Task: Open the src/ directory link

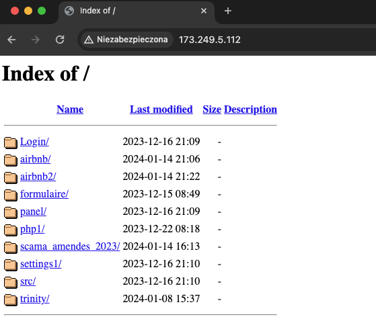Action: pos(28,281)
